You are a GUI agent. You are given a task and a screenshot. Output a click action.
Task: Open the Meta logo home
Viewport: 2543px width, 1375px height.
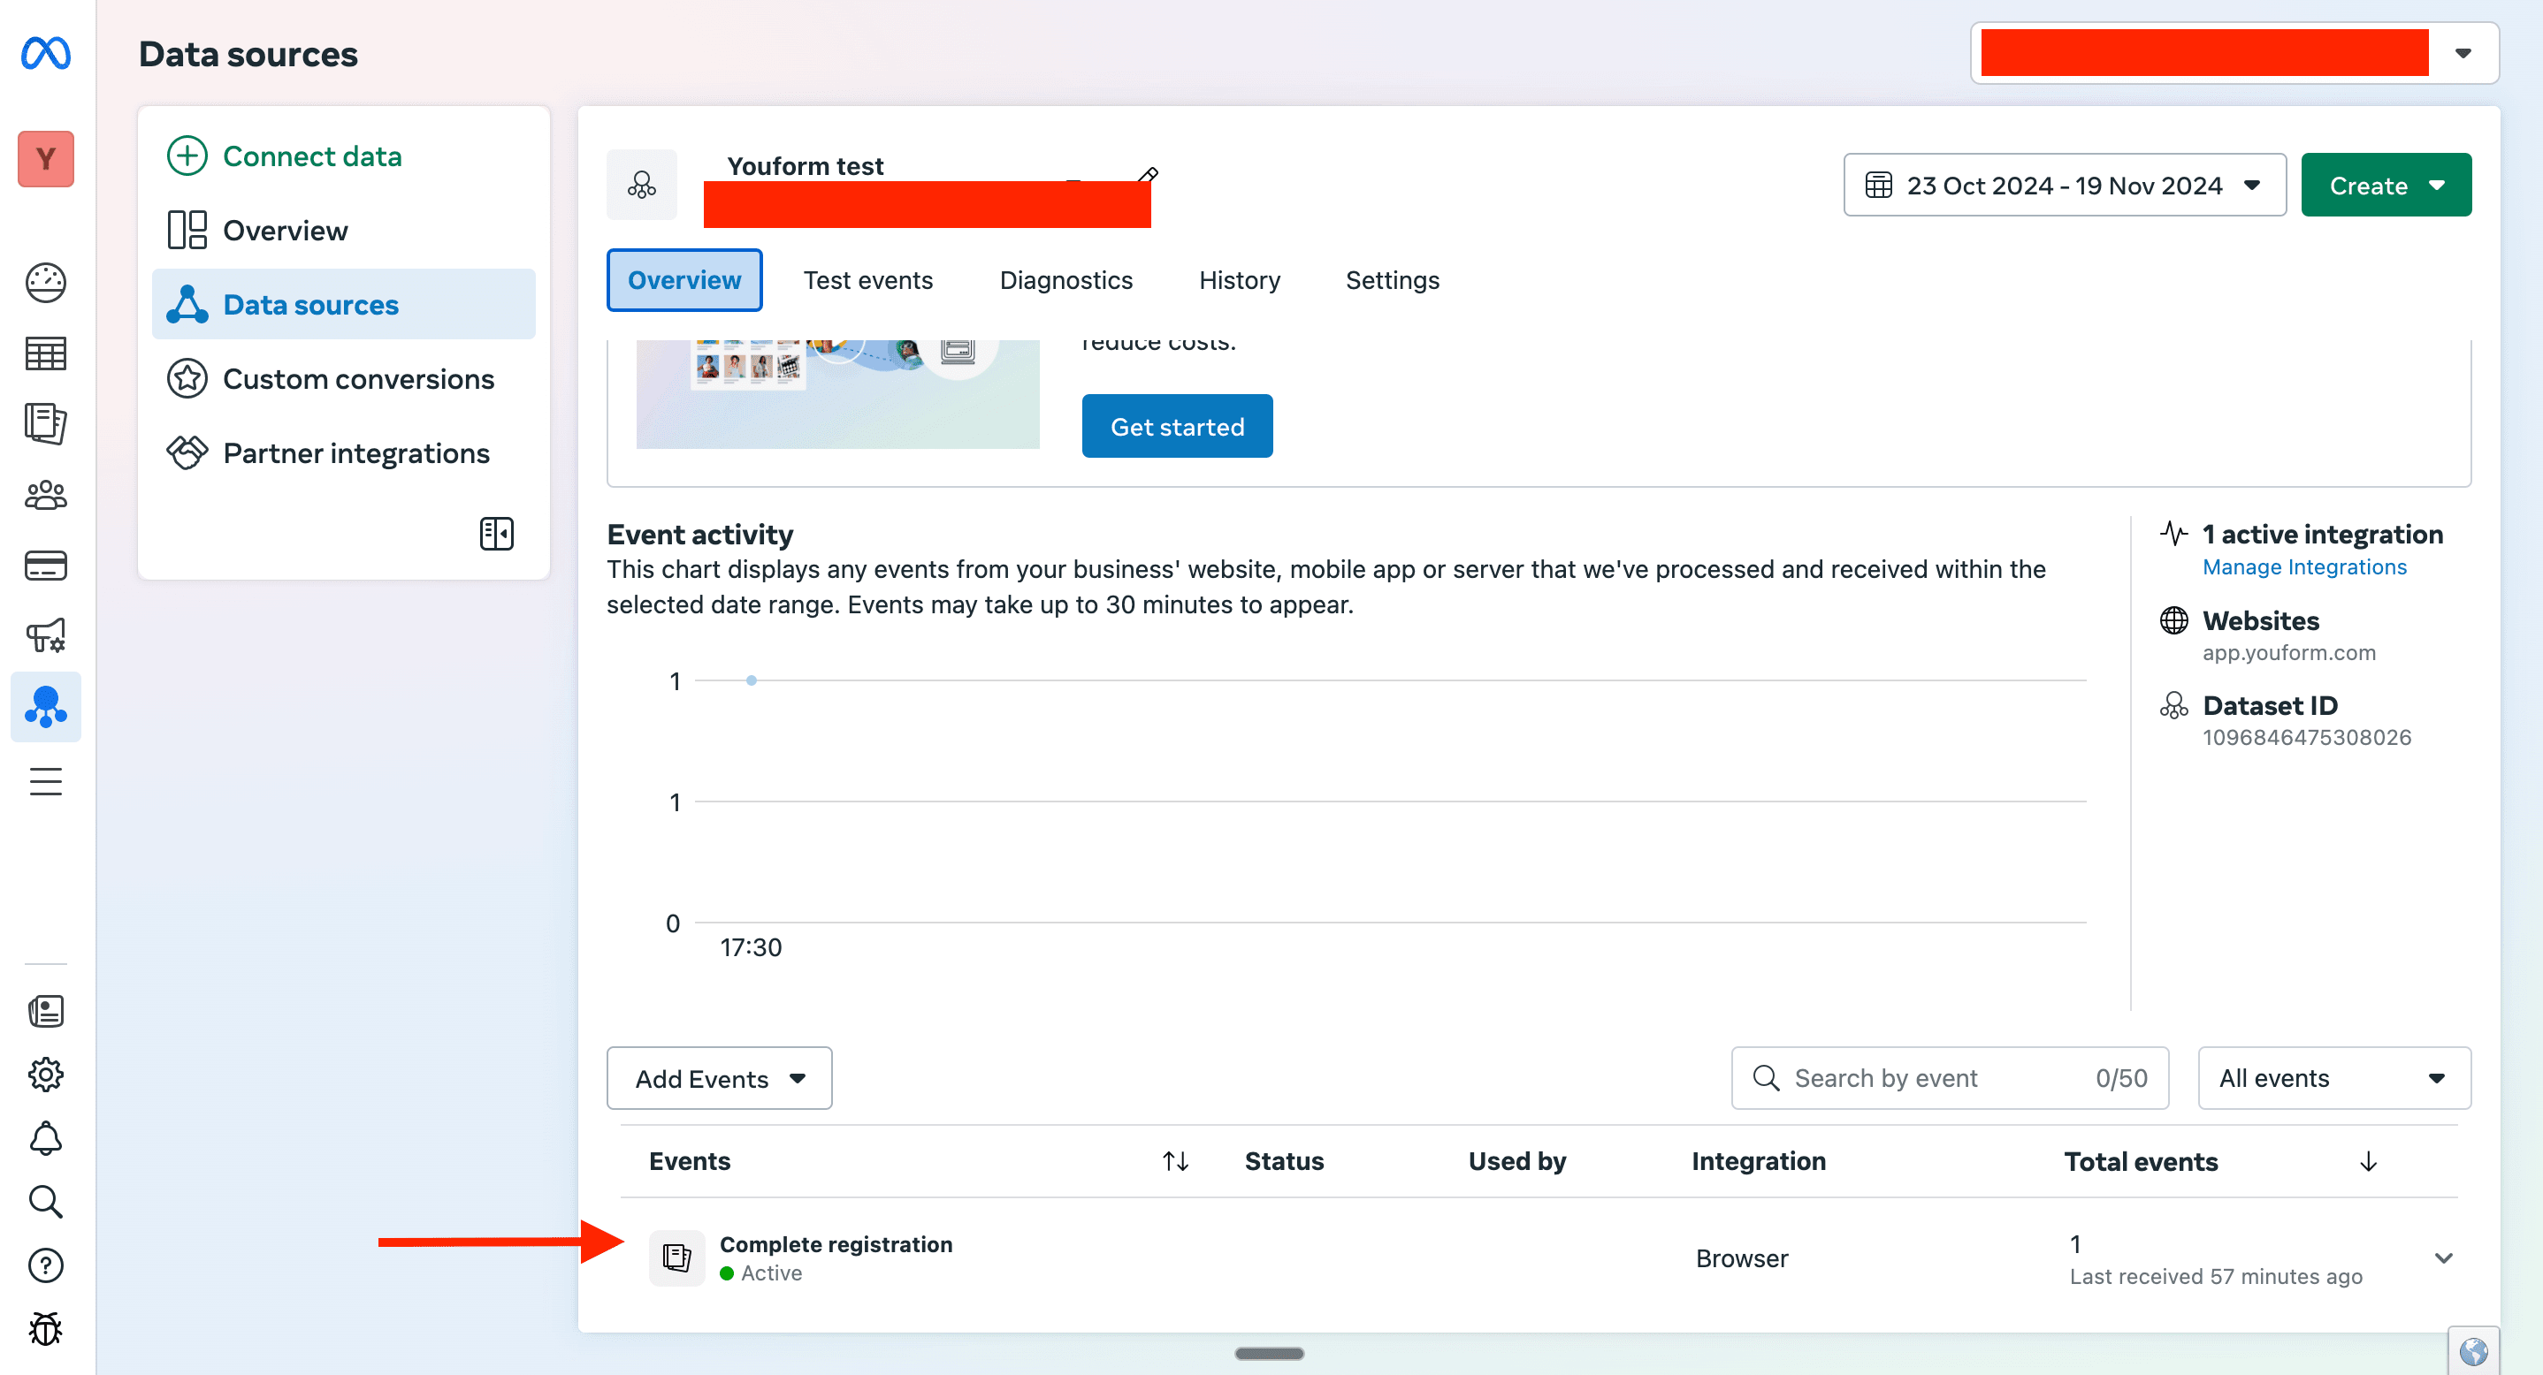tap(45, 53)
